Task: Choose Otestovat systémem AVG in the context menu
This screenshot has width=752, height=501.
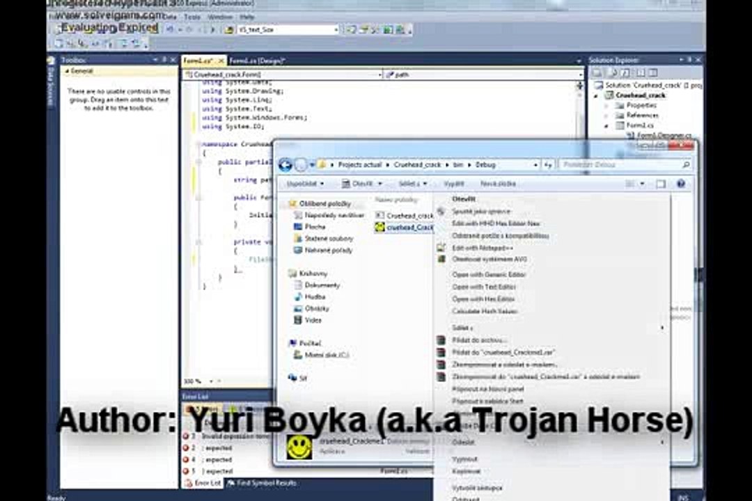Action: pos(489,260)
